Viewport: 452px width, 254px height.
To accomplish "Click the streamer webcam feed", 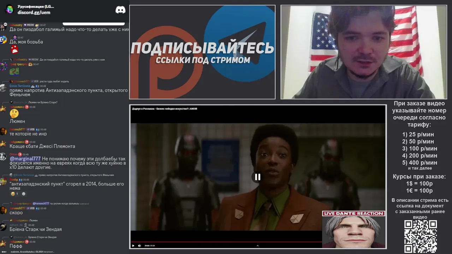I will 364,52.
